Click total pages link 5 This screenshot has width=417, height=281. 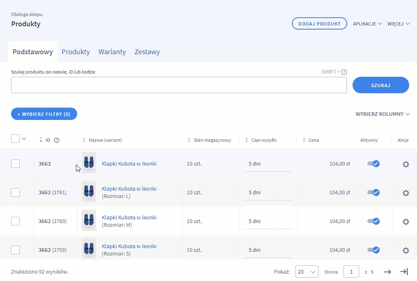point(372,272)
